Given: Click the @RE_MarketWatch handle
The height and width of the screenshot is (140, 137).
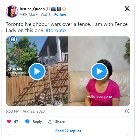Looking at the screenshot, I should [x=35, y=15].
